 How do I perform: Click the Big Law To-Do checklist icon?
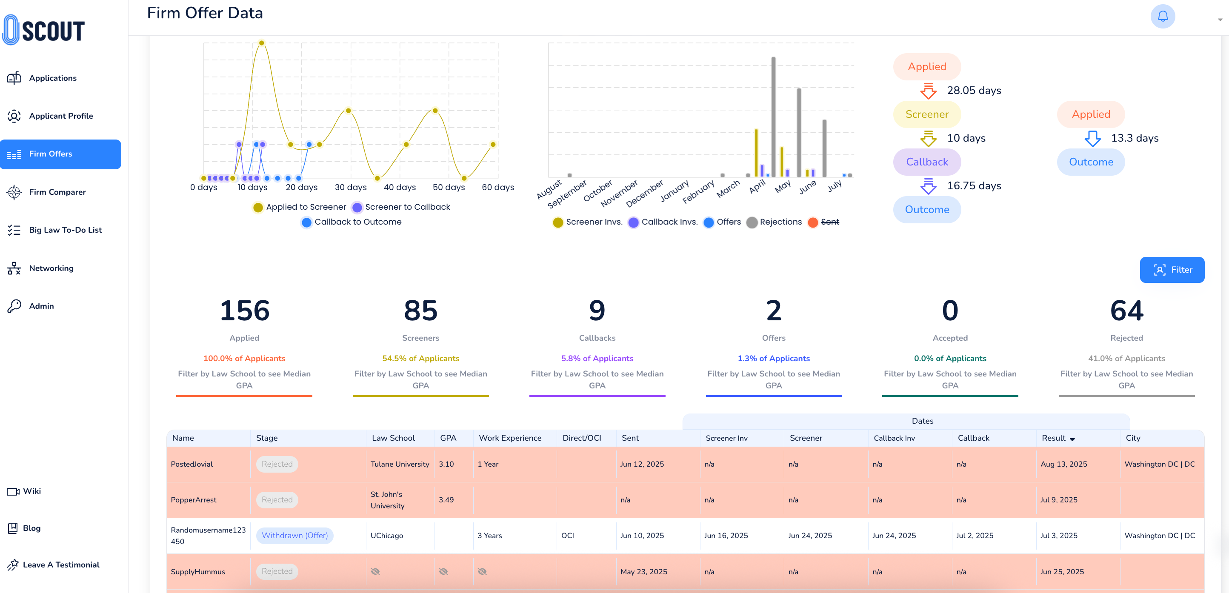tap(14, 230)
